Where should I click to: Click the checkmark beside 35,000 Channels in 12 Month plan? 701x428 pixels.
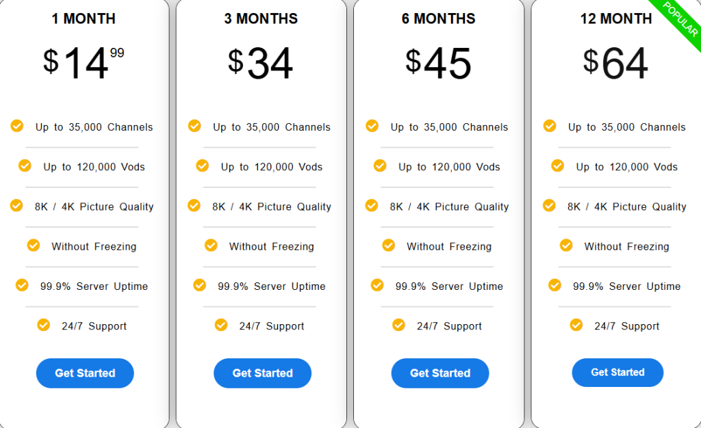548,126
